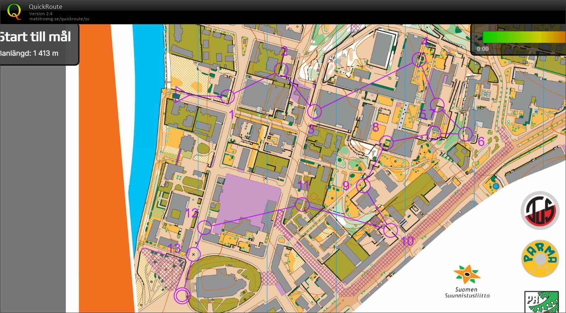The height and width of the screenshot is (313, 566).
Task: Click the 'Banlängd: 1 413 m' label
Action: pyautogui.click(x=29, y=53)
